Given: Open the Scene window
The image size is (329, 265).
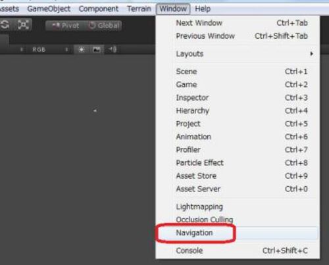Looking at the screenshot, I should 238,72.
